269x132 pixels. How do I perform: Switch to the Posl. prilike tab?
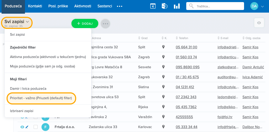tap(58, 6)
